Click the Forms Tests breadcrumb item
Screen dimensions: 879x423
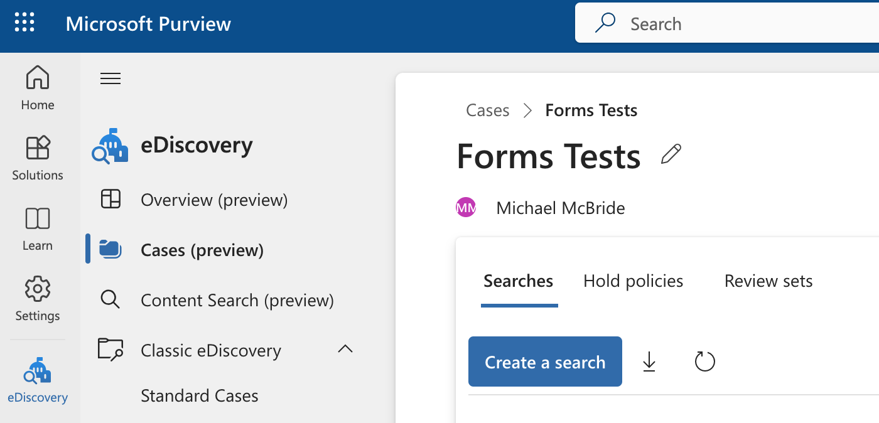pyautogui.click(x=591, y=110)
